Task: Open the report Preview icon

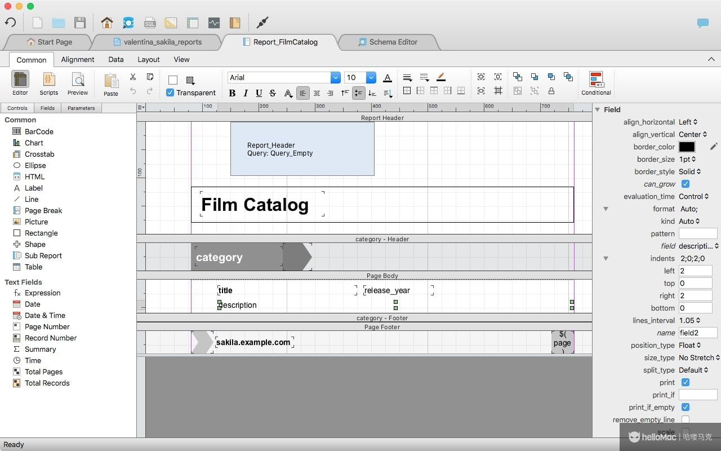Action: coord(78,83)
